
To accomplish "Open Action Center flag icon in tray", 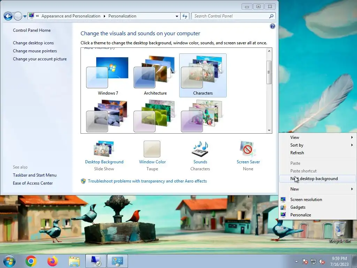I will pyautogui.click(x=305, y=261).
